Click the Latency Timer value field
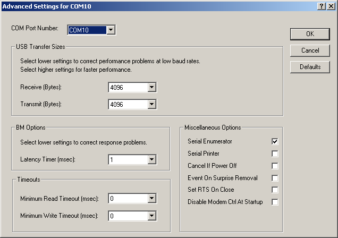 (x=128, y=159)
